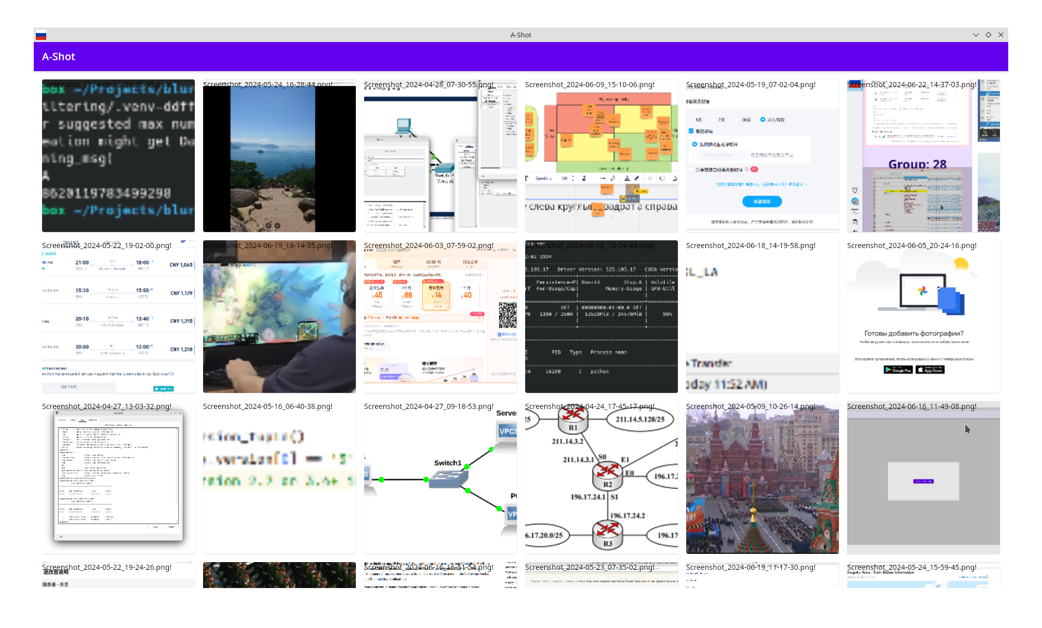Open thumbnail Screenshot_2024-06-18_21-35-35.png

118,156
